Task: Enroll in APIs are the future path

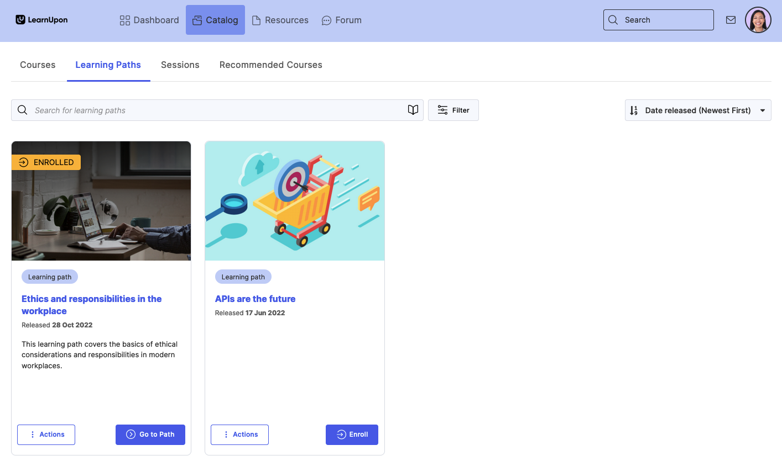Action: point(352,434)
